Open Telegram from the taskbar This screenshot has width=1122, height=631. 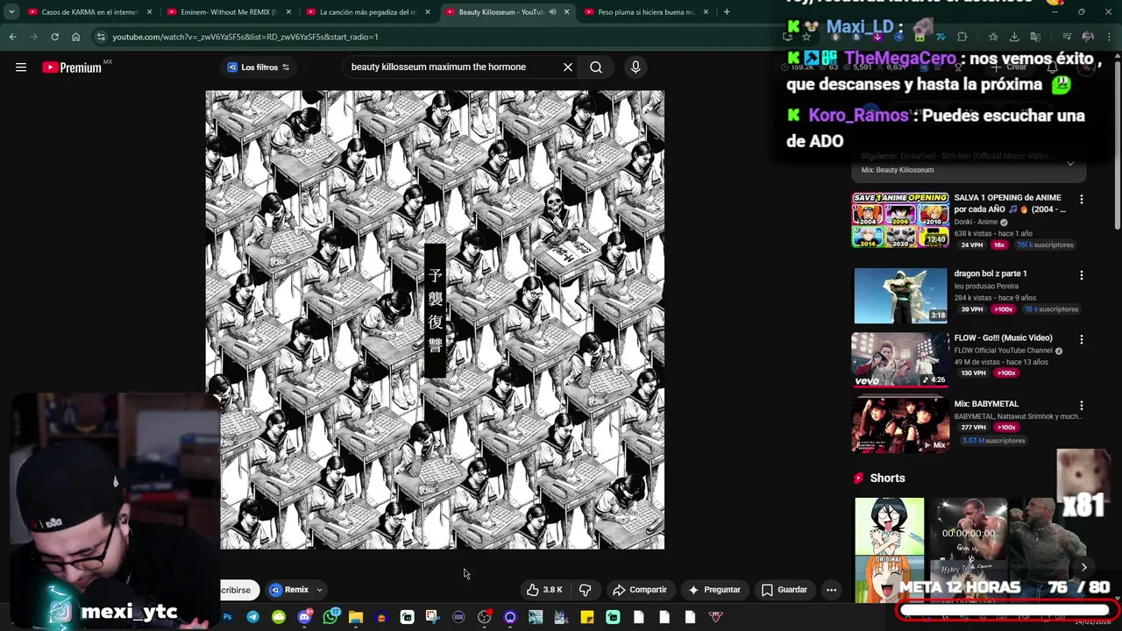click(252, 617)
